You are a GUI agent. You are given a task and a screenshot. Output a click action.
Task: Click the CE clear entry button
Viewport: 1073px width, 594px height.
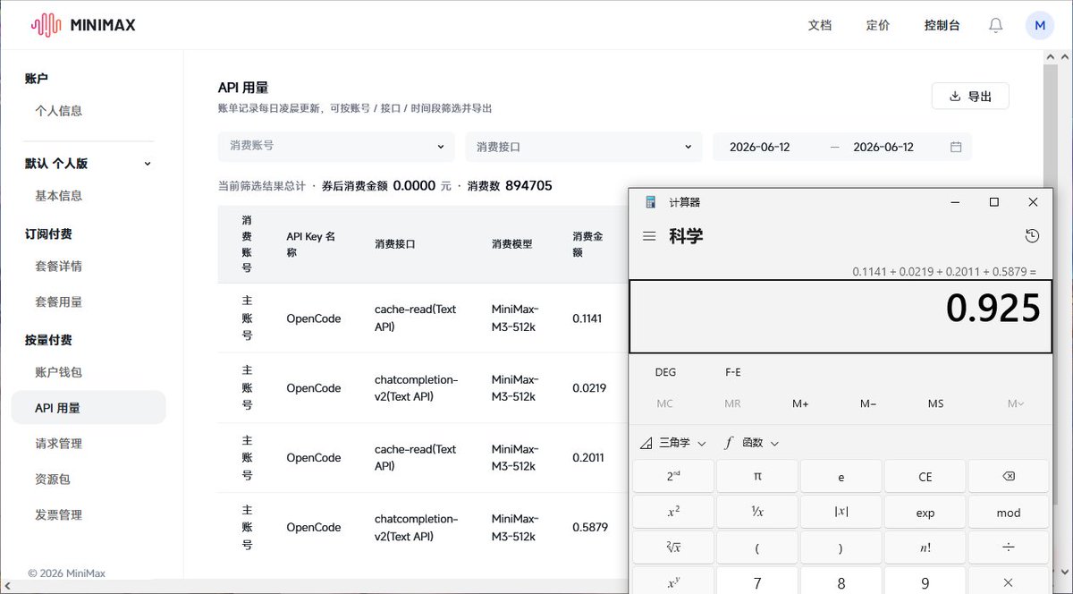[x=925, y=477]
